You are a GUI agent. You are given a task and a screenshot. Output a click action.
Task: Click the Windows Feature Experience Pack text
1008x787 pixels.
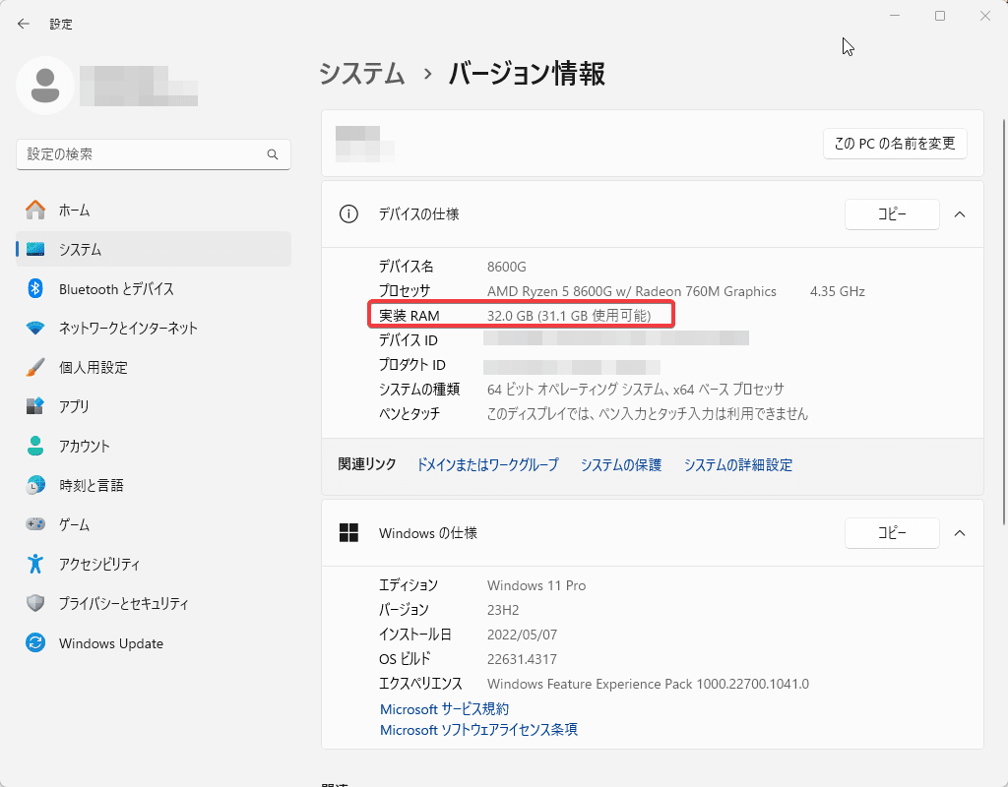(x=648, y=684)
